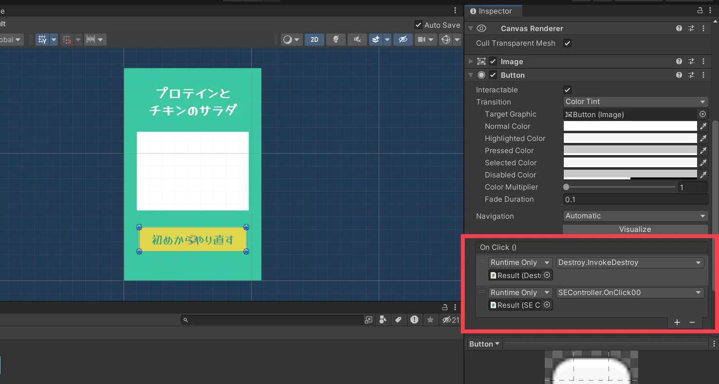This screenshot has height=384, width=719.
Task: Open the Global handle rotation dropdown
Action: click(11, 40)
